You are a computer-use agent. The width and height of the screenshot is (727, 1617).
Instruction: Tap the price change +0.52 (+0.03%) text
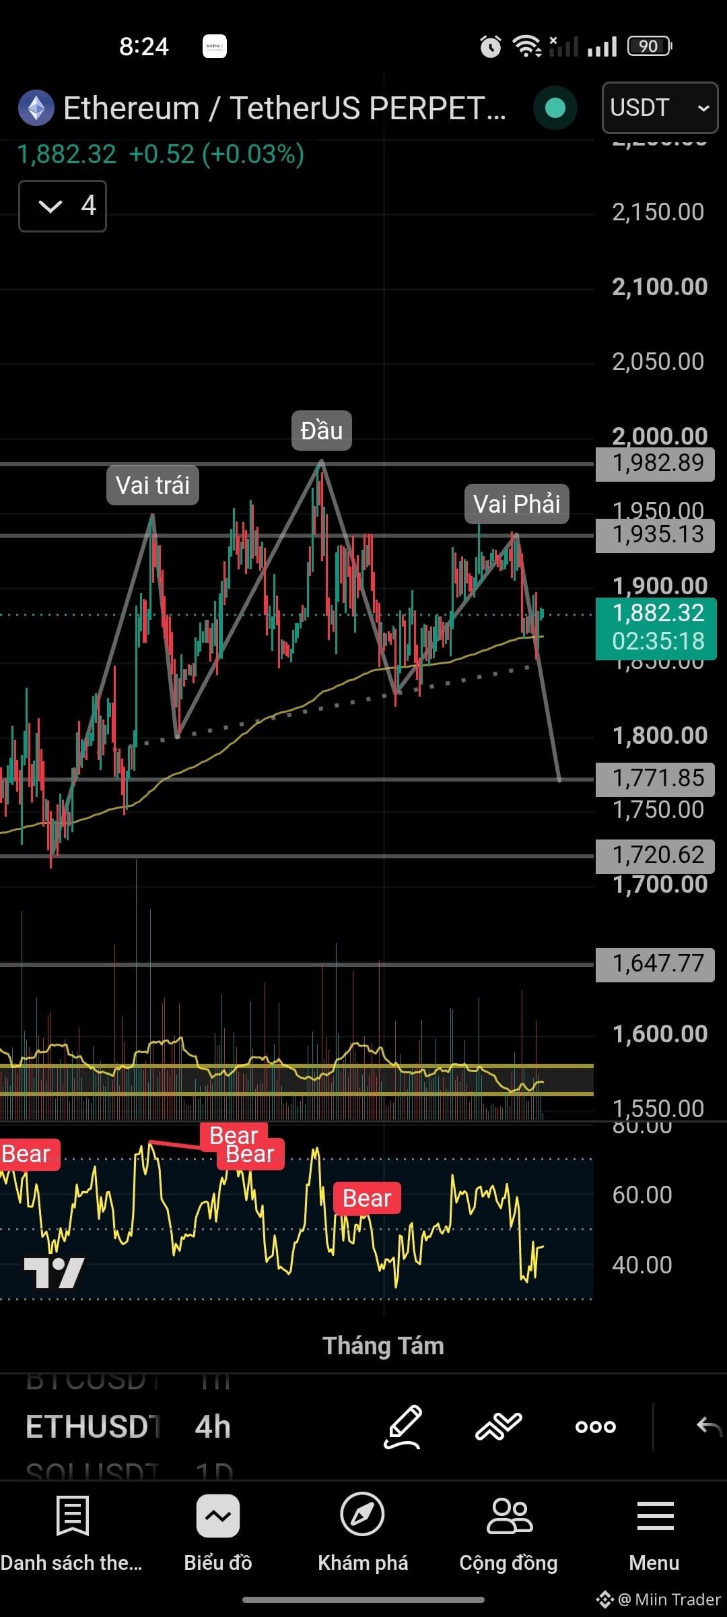[216, 154]
